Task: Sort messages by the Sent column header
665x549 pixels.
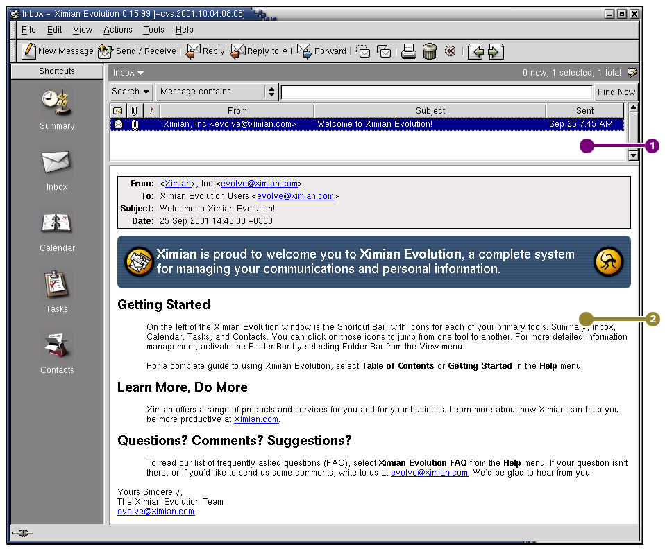Action: pos(585,111)
